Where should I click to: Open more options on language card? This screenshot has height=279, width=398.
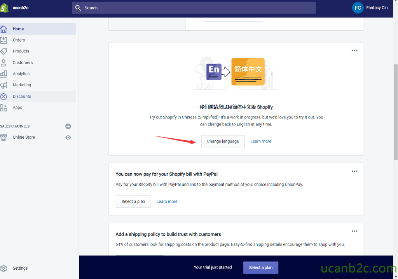(354, 51)
